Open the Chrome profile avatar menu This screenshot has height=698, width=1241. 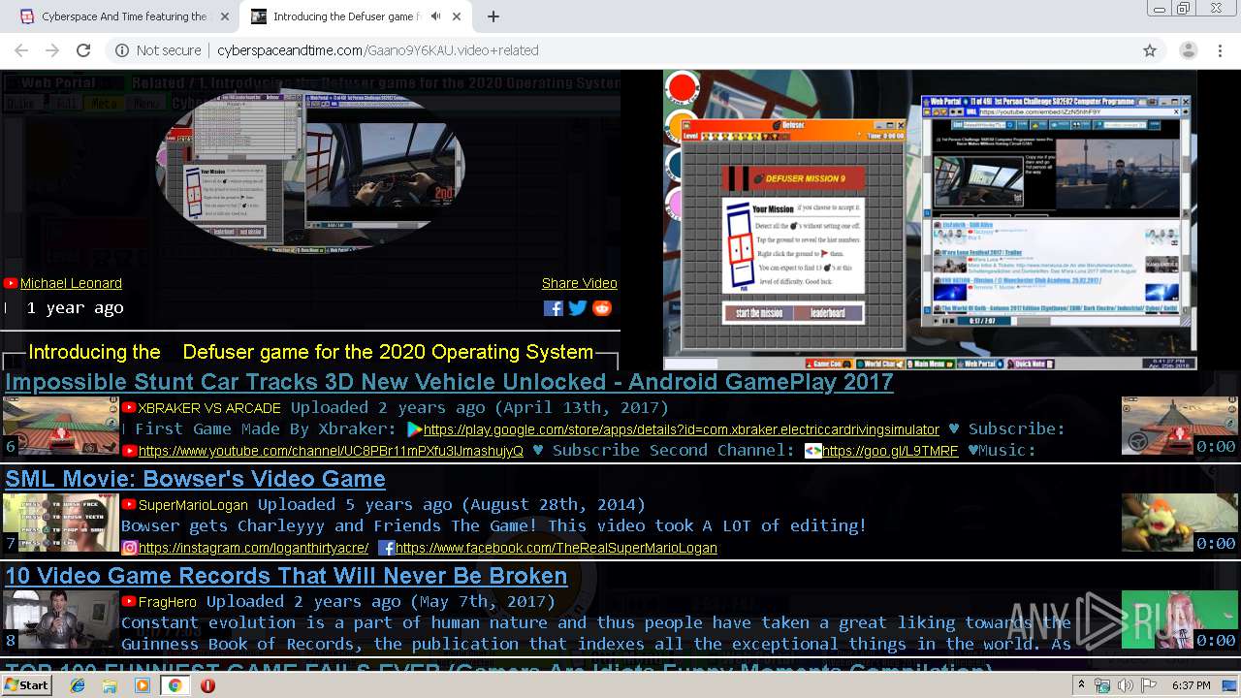[x=1188, y=50]
